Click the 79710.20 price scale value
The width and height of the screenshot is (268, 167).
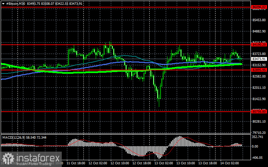[259, 133]
